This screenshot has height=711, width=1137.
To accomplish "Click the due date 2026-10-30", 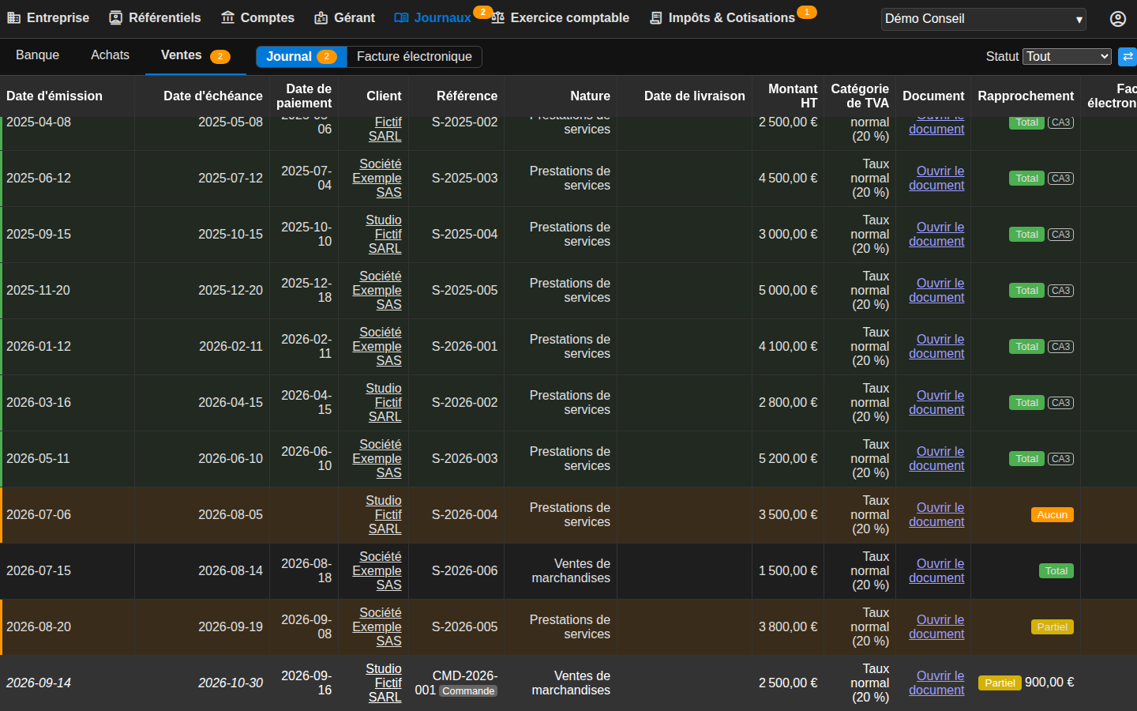I will coord(231,683).
